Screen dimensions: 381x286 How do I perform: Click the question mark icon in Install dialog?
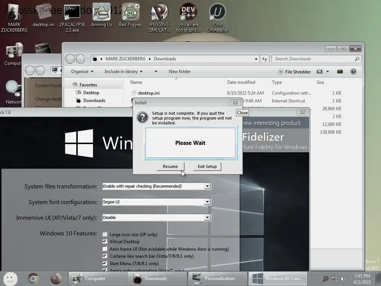click(x=143, y=117)
